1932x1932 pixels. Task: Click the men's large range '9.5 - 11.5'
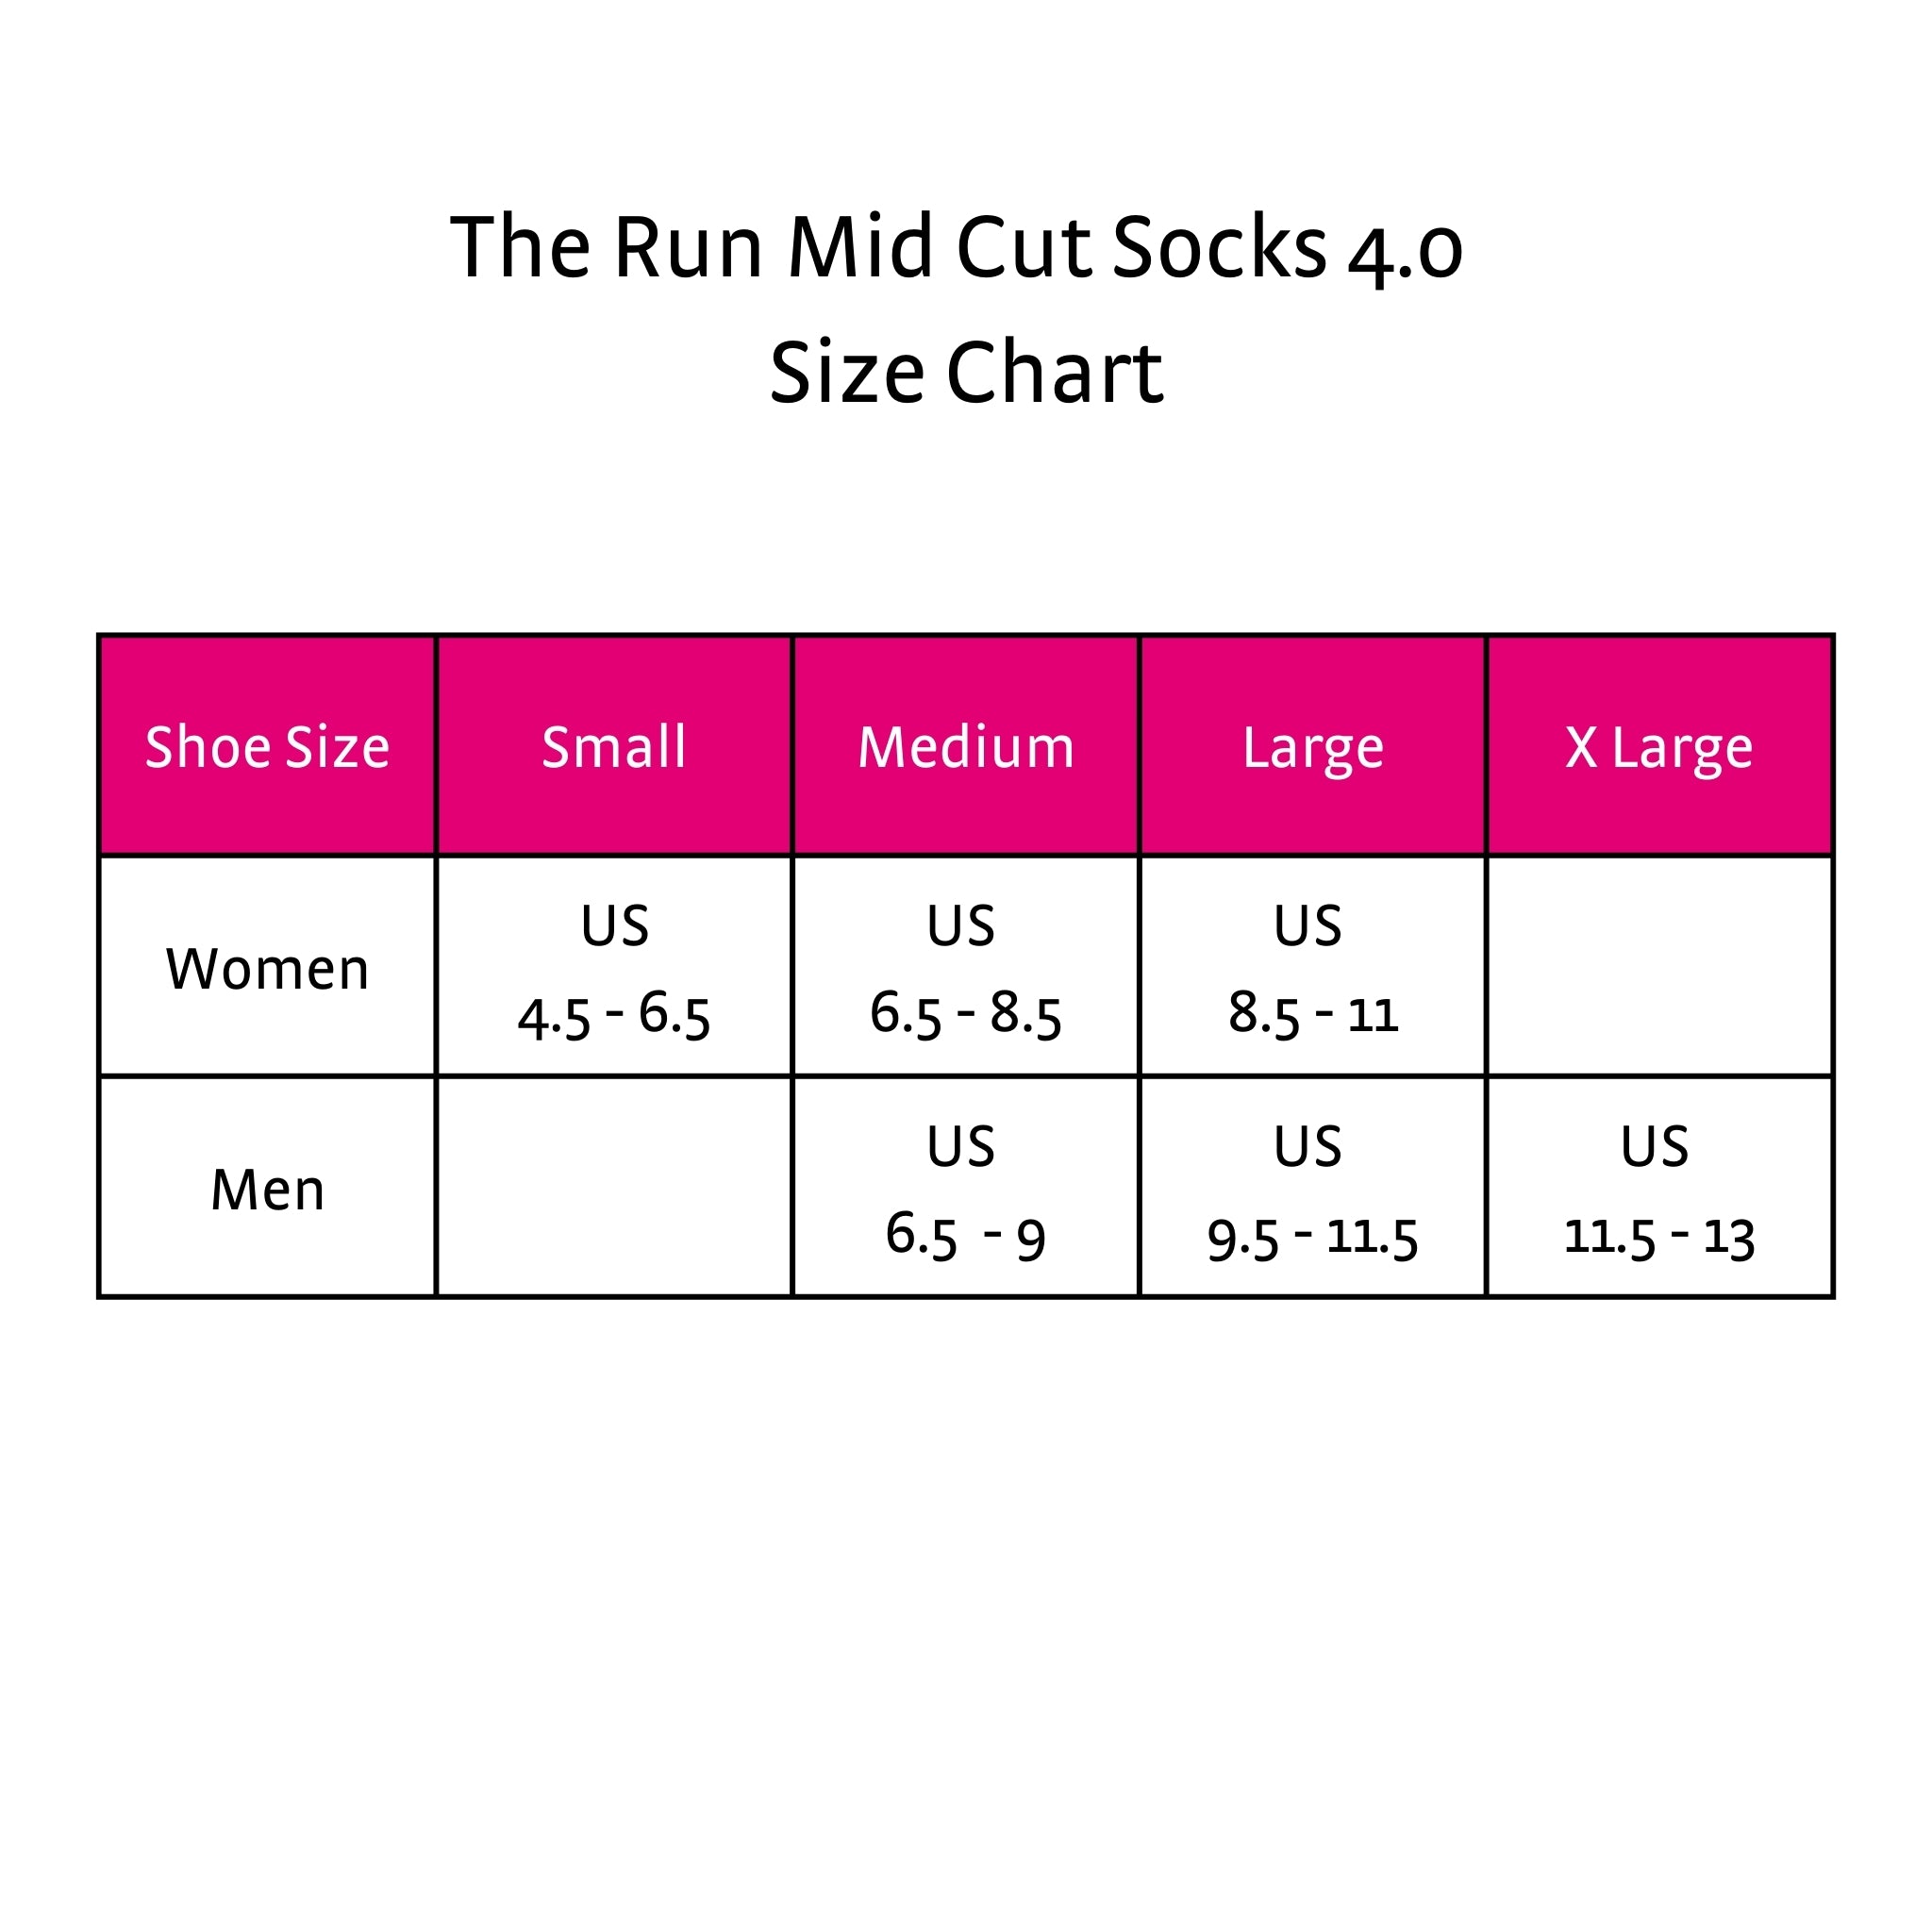pos(1312,1238)
